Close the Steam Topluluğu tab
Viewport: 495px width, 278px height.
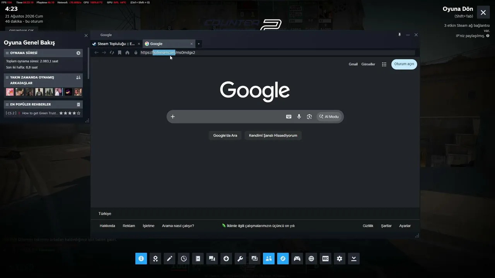tap(139, 44)
